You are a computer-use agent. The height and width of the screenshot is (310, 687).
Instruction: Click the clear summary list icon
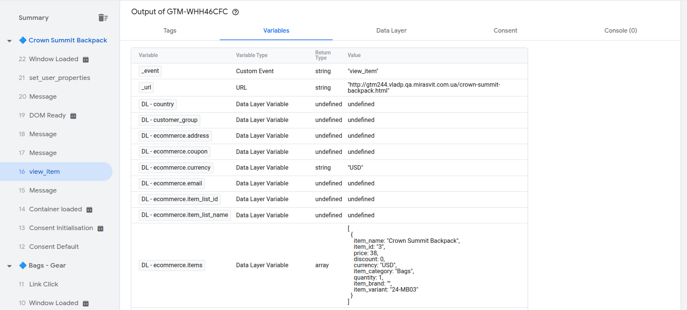[103, 18]
